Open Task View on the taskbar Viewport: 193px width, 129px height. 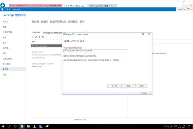(15, 126)
